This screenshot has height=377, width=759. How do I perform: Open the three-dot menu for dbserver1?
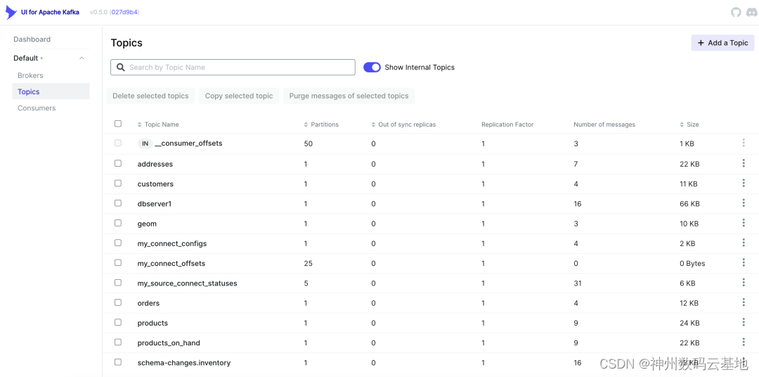click(744, 203)
